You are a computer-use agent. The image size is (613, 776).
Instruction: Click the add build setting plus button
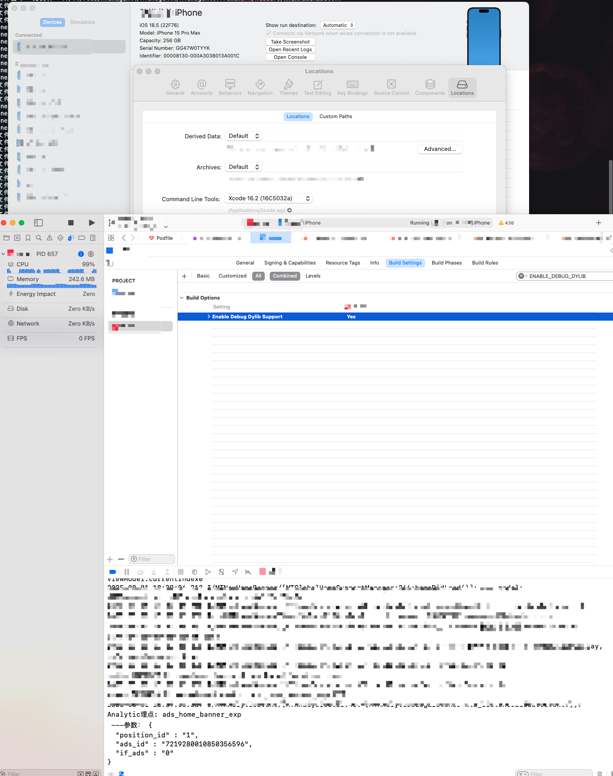(184, 276)
